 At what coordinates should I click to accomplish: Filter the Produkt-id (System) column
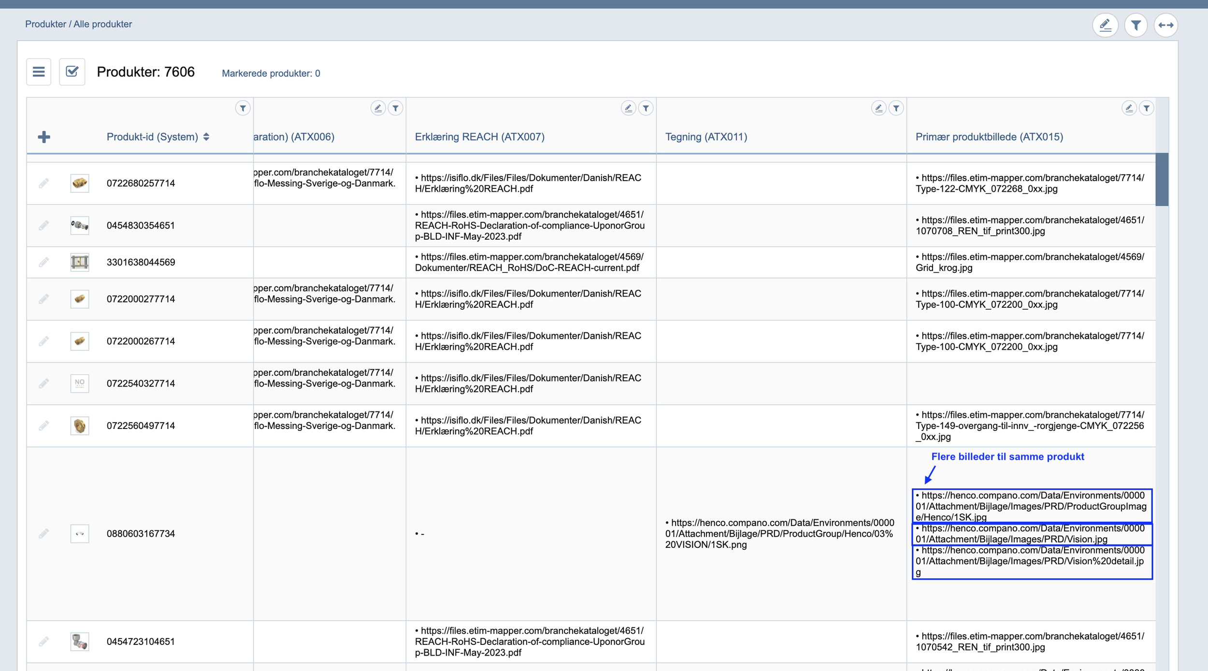coord(243,108)
